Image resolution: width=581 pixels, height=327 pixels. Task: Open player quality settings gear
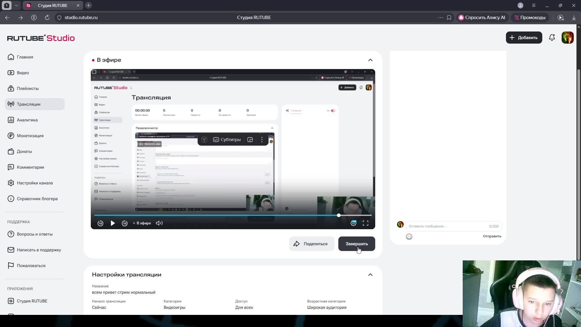click(353, 223)
